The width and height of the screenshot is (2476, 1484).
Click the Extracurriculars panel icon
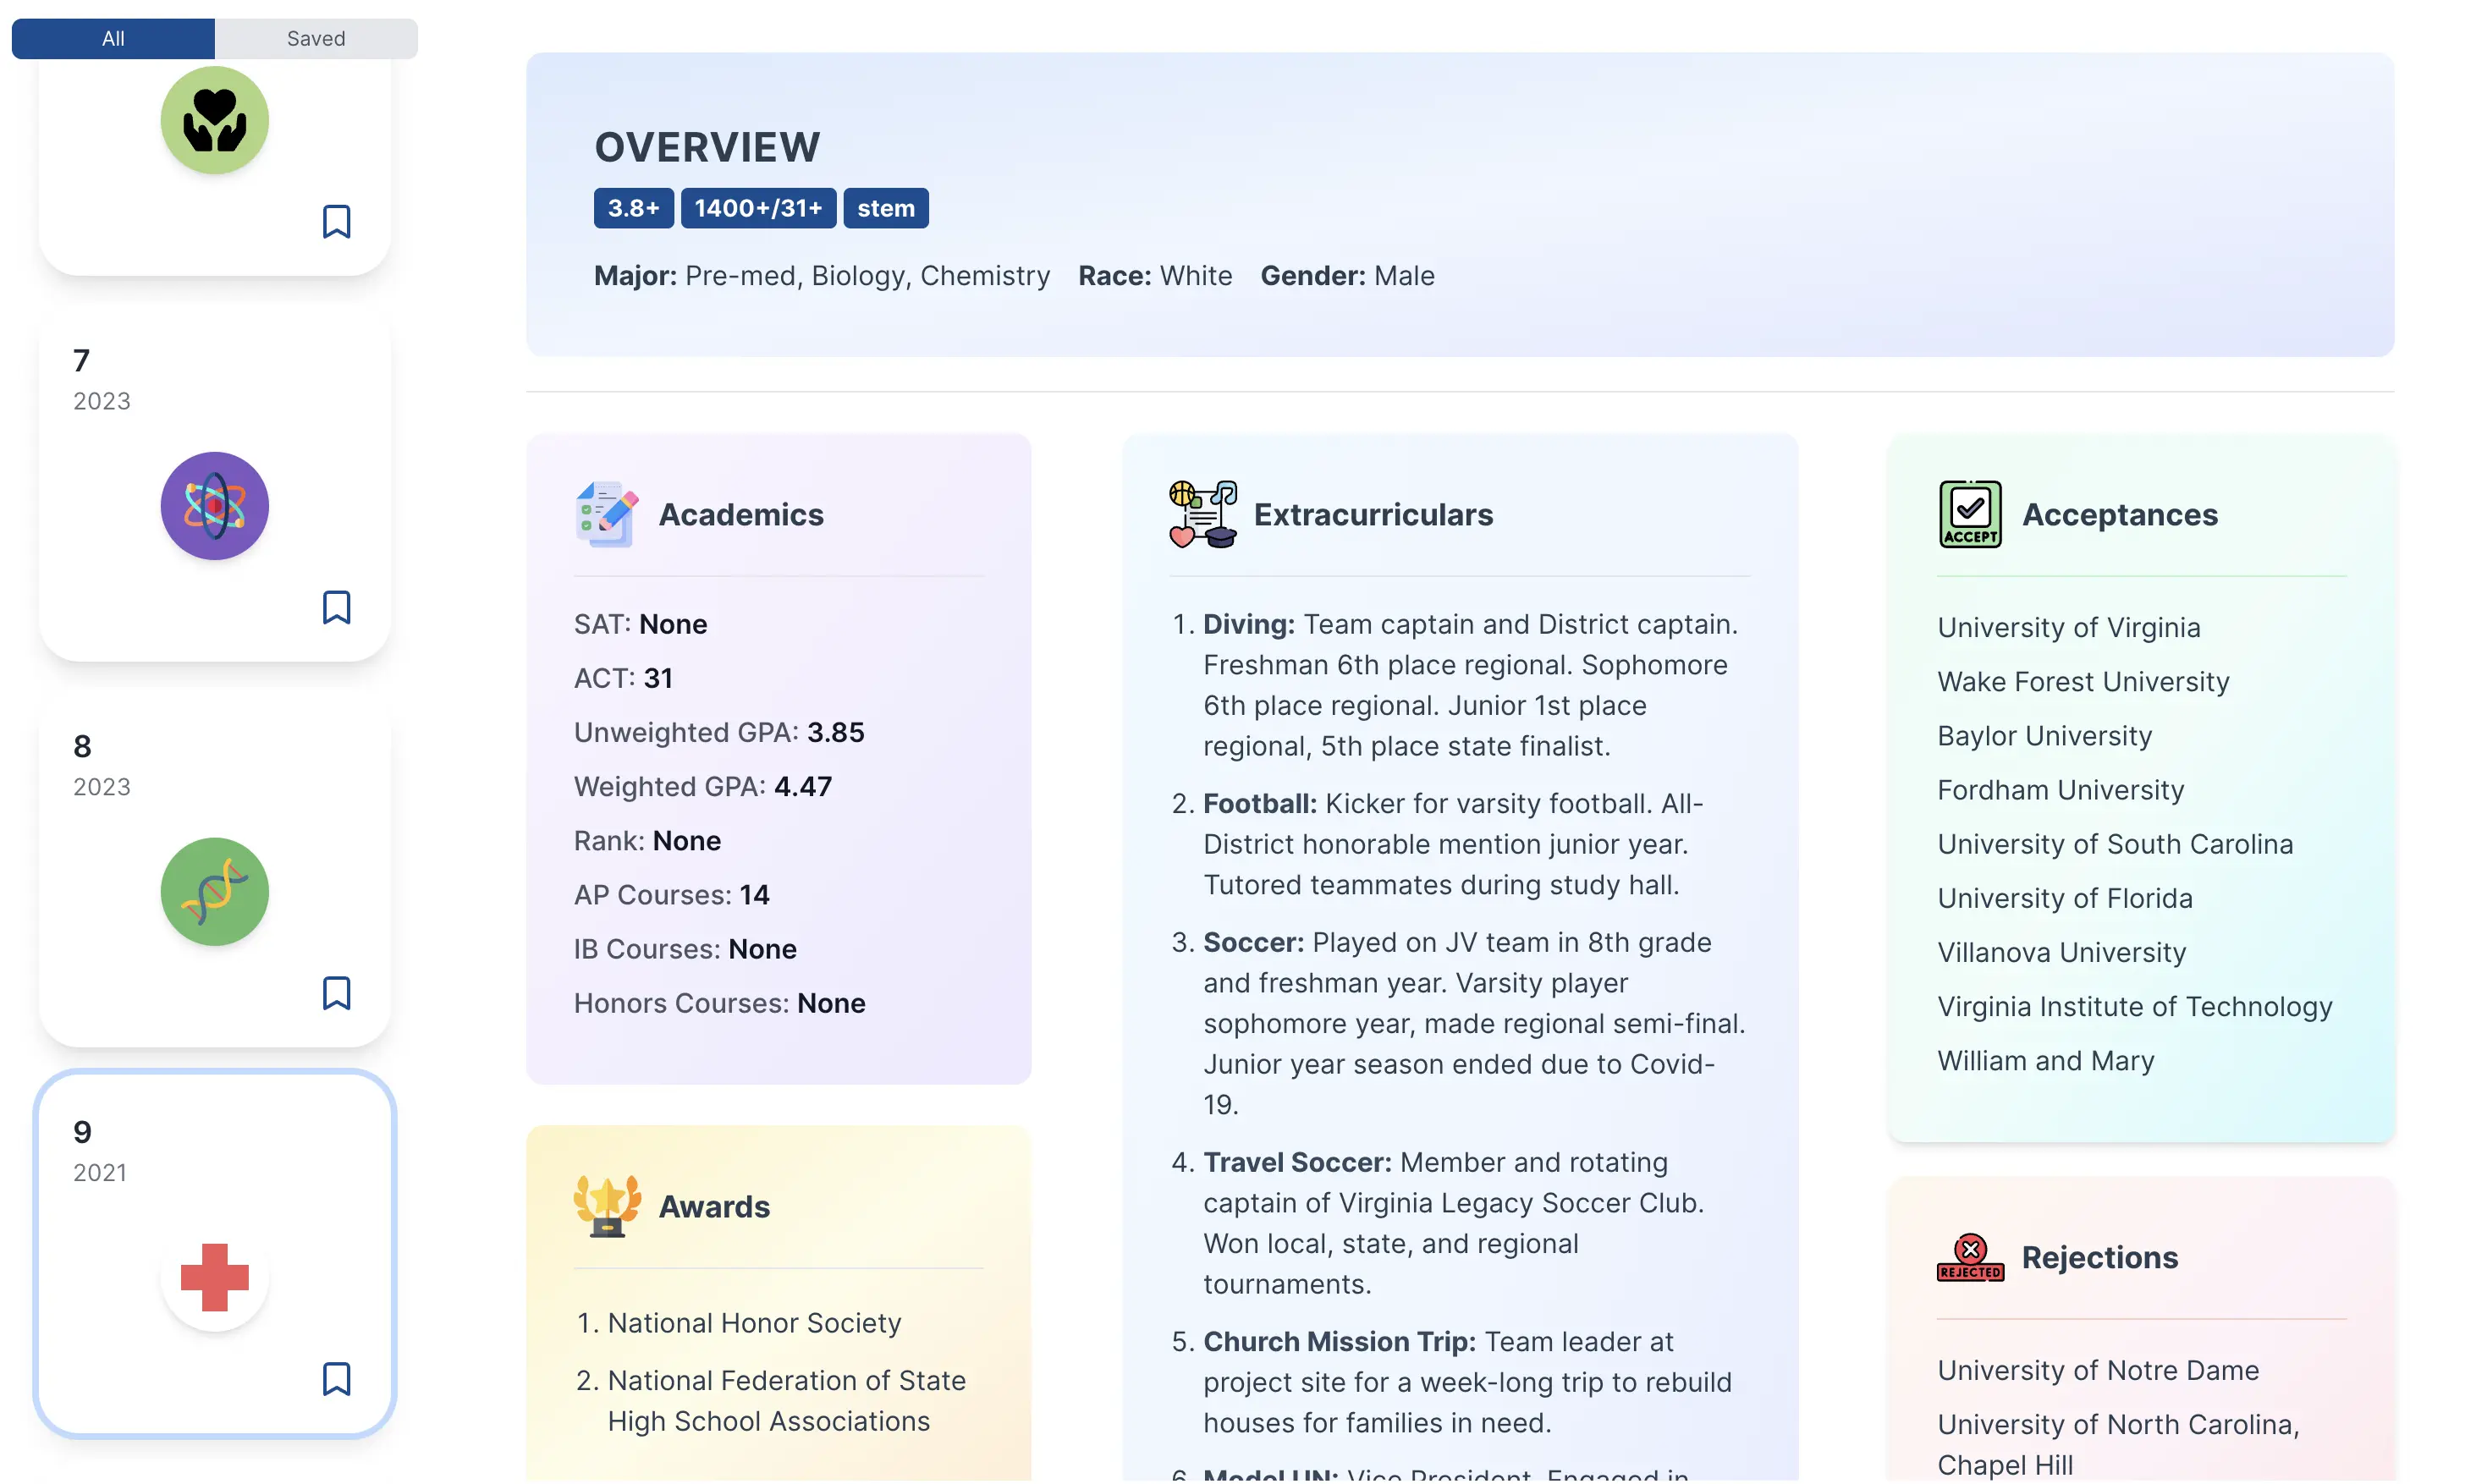tap(1203, 513)
